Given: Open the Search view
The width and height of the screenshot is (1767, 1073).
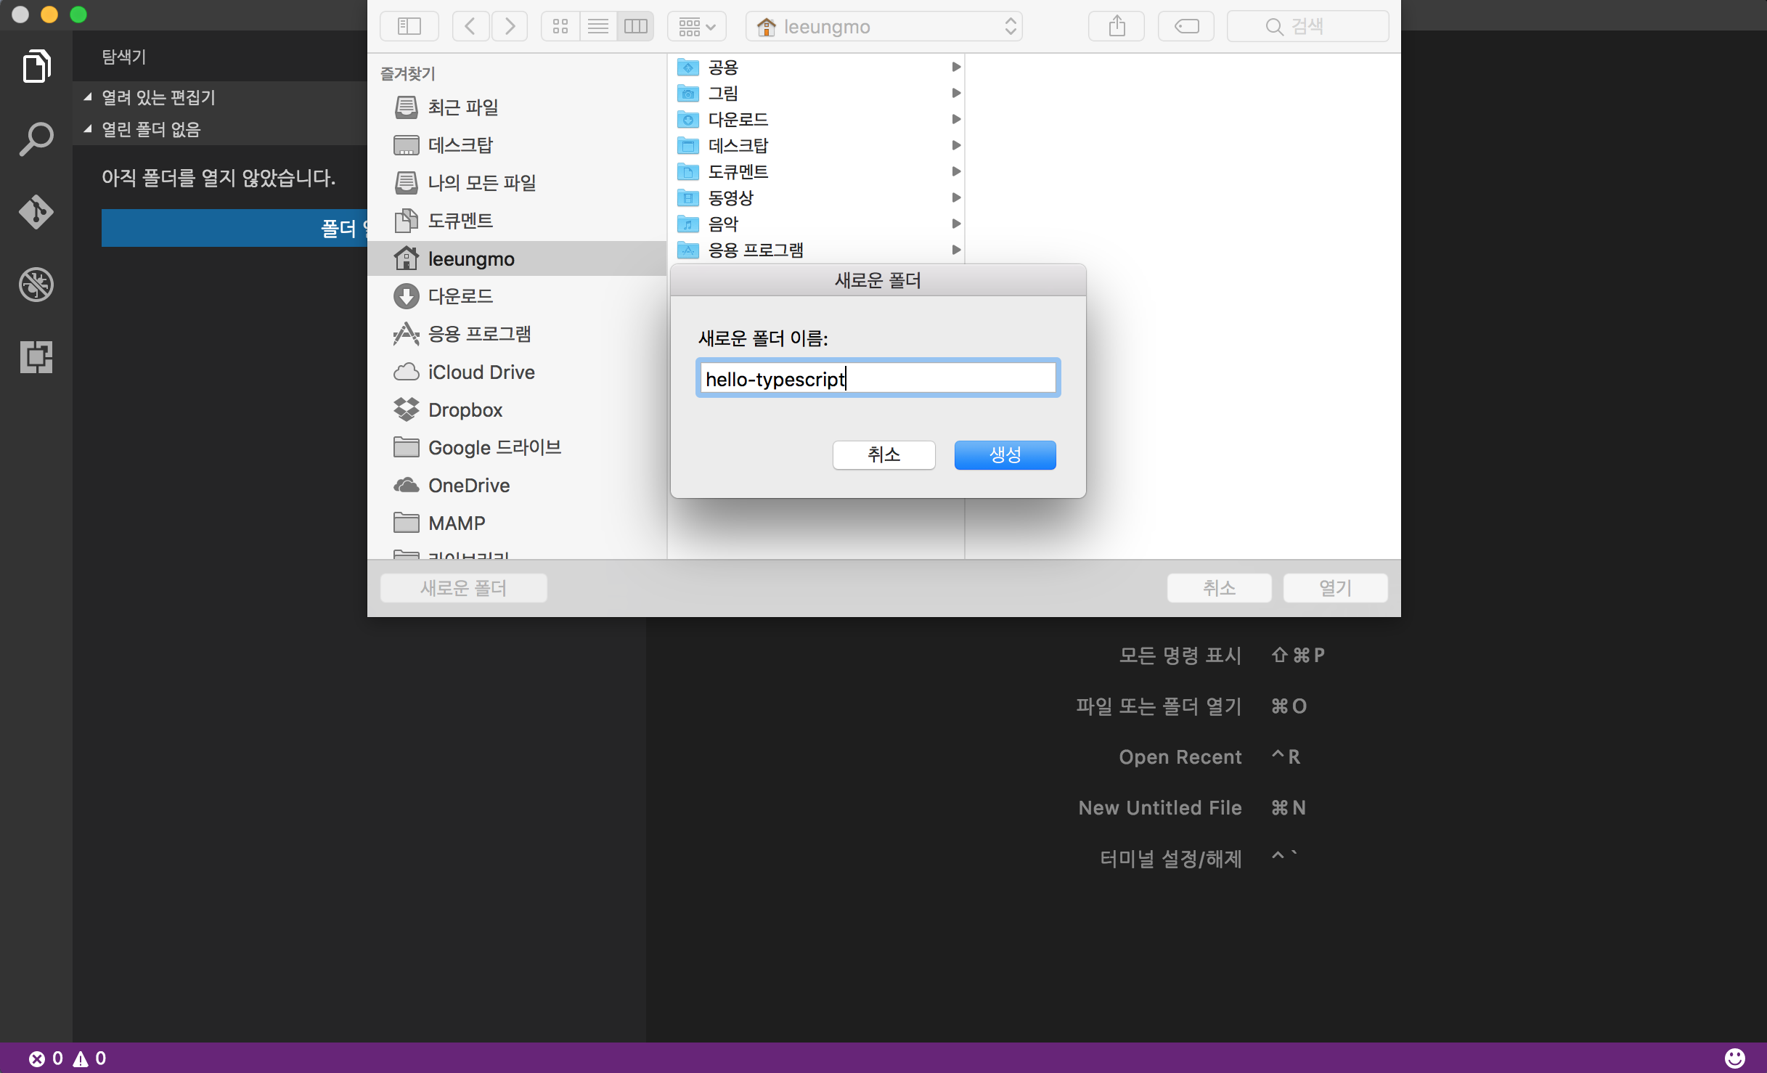Looking at the screenshot, I should [x=36, y=138].
